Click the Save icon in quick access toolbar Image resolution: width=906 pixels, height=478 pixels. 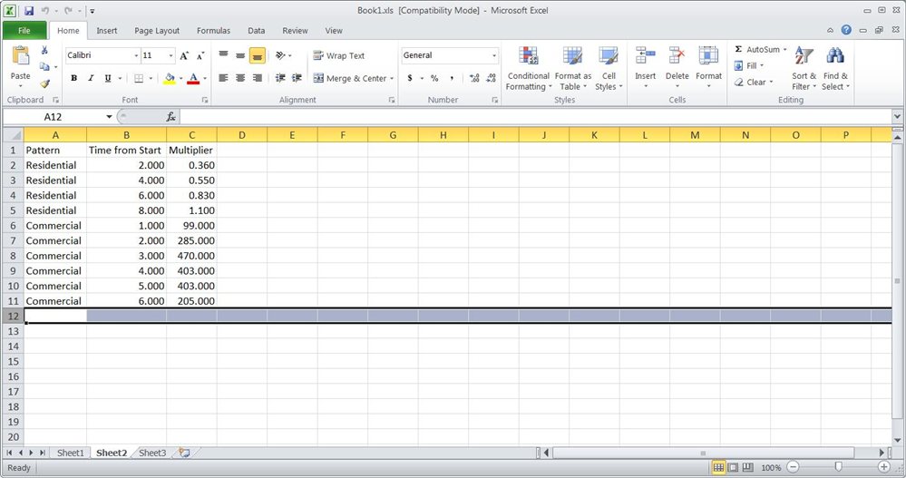tap(29, 11)
